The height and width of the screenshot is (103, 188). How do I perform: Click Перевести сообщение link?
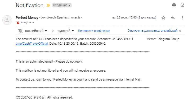(x=94, y=31)
